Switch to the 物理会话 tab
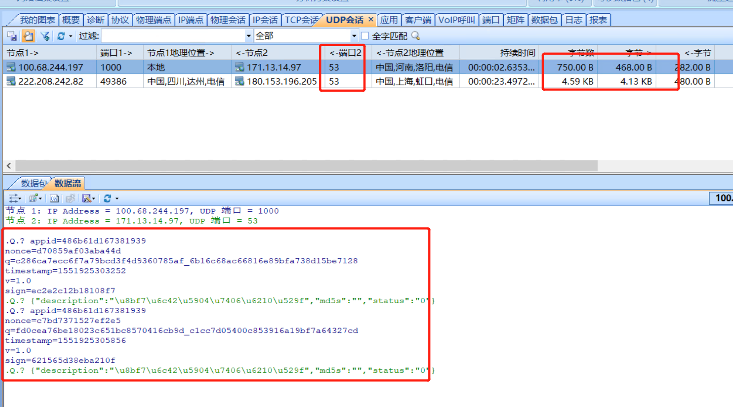Viewport: 733px width, 407px height. pyautogui.click(x=228, y=20)
